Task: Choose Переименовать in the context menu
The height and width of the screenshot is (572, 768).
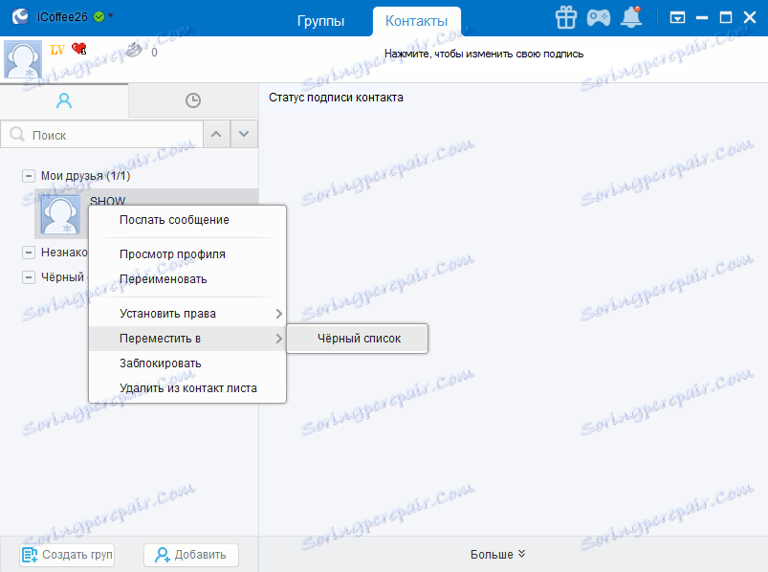Action: [187, 279]
